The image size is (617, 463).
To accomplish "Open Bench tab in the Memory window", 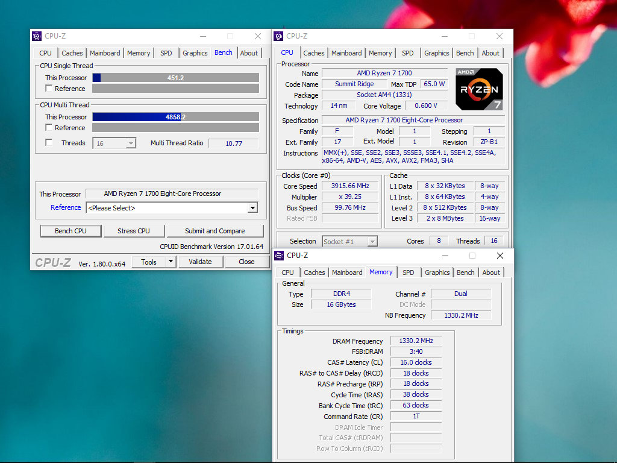I will pyautogui.click(x=466, y=272).
